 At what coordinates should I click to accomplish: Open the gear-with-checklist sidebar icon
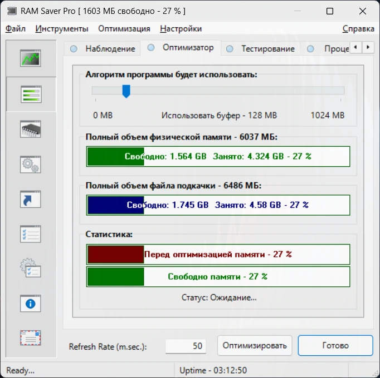31,268
